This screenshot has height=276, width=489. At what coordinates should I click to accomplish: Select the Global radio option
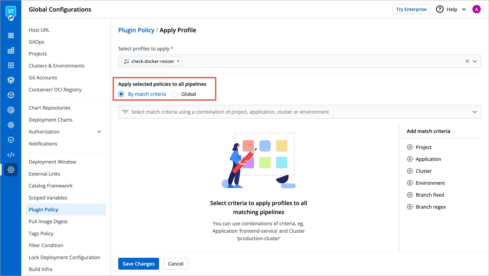175,94
